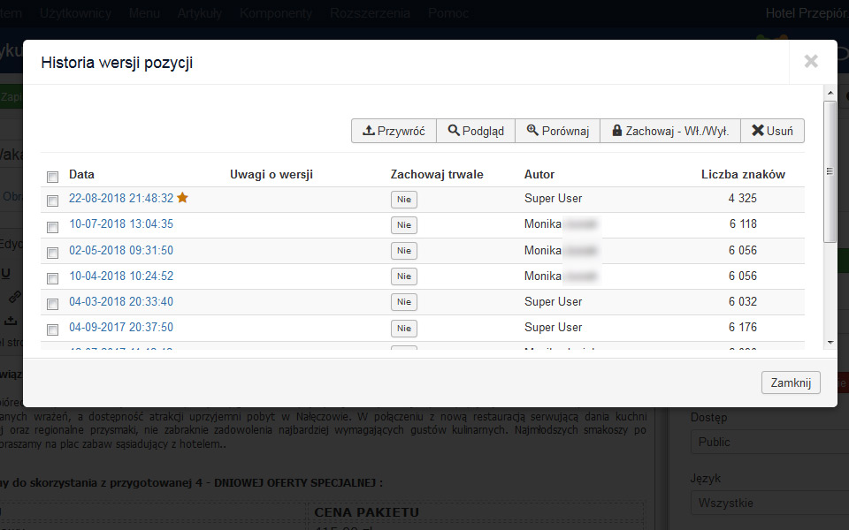The width and height of the screenshot is (849, 530).
Task: Toggle Nie keep button for 02-05-2018 row
Action: [x=404, y=251]
